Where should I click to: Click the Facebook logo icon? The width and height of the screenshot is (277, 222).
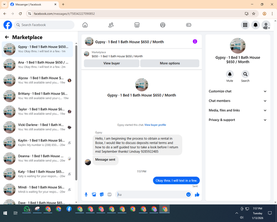click(8, 25)
